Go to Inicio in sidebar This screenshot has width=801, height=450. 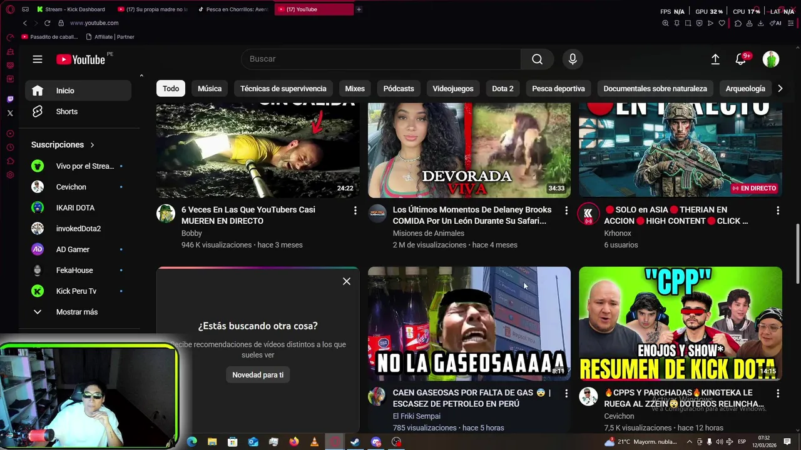click(78, 91)
